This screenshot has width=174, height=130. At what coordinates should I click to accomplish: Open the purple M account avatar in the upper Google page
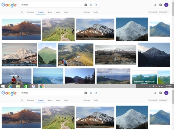166,5
